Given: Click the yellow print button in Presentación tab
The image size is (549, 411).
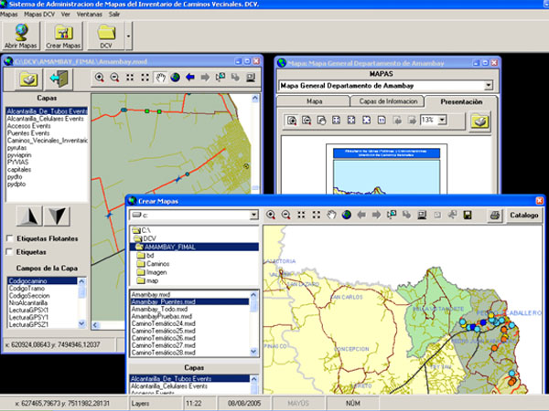Looking at the screenshot, I should pos(479,121).
